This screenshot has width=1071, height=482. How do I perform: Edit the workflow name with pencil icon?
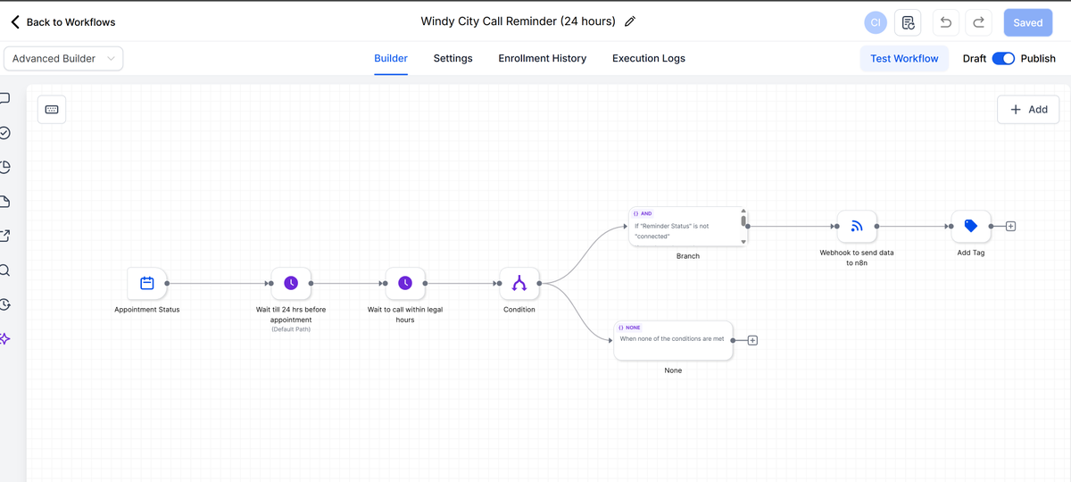[x=630, y=21]
